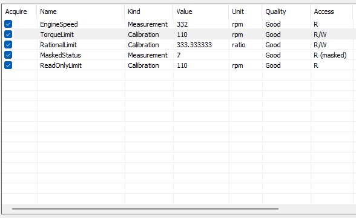Click rpm unit in EngineSpeed row
This screenshot has width=356, height=218.
[x=237, y=24]
